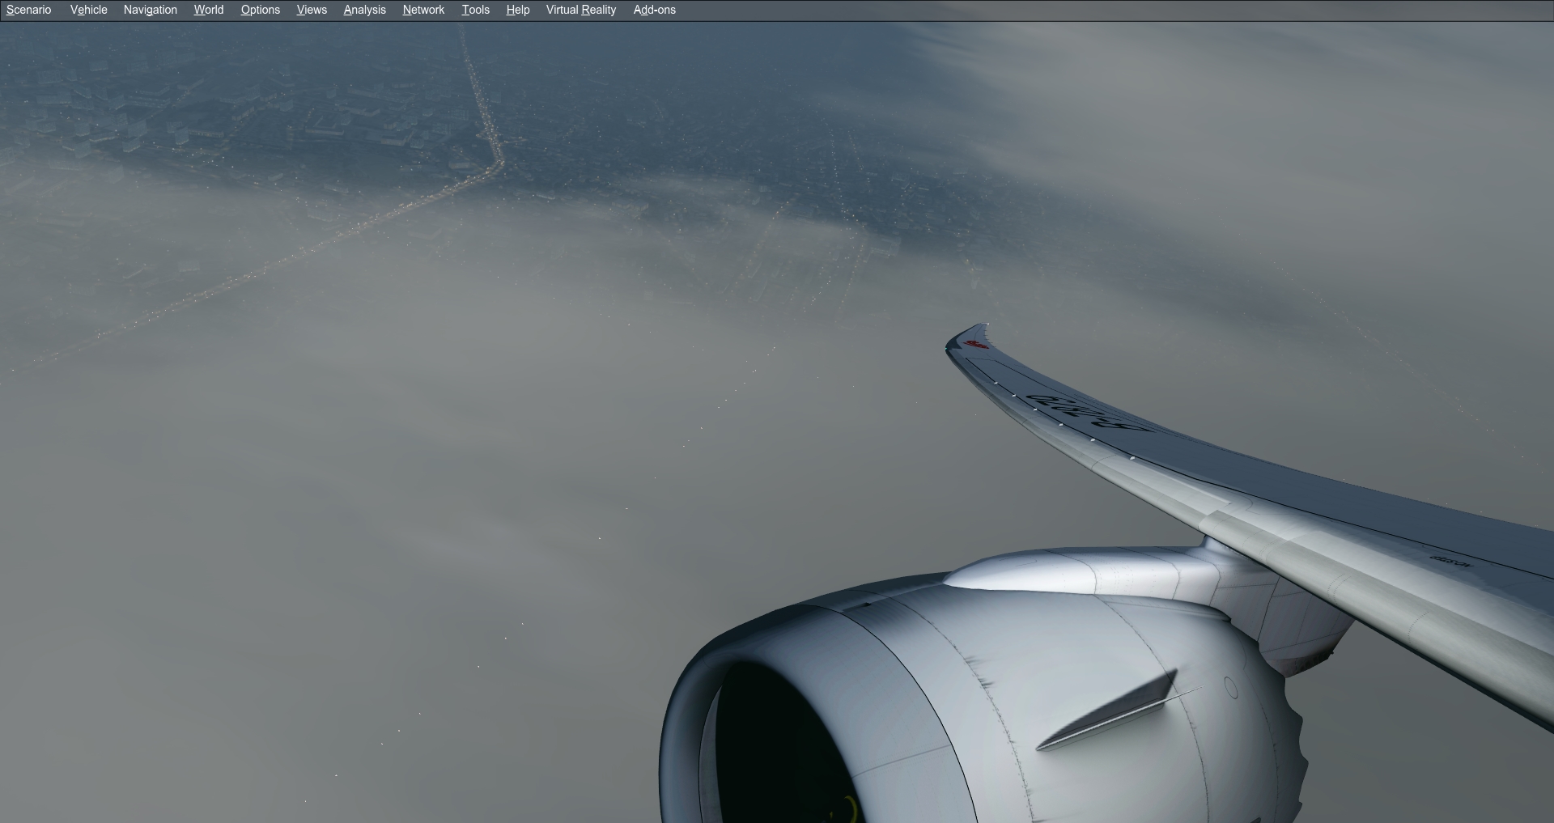Open the Analysis menu

(364, 10)
